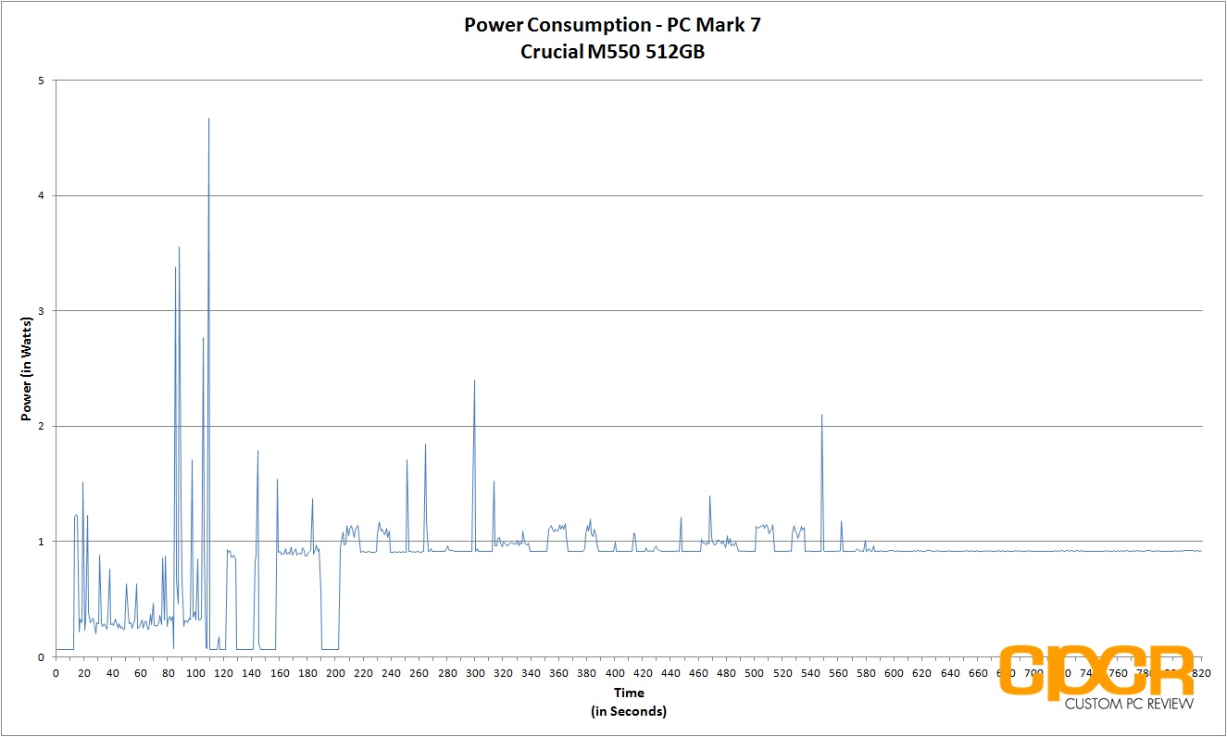
Task: Click the x-axis tick label 20
Action: point(84,673)
